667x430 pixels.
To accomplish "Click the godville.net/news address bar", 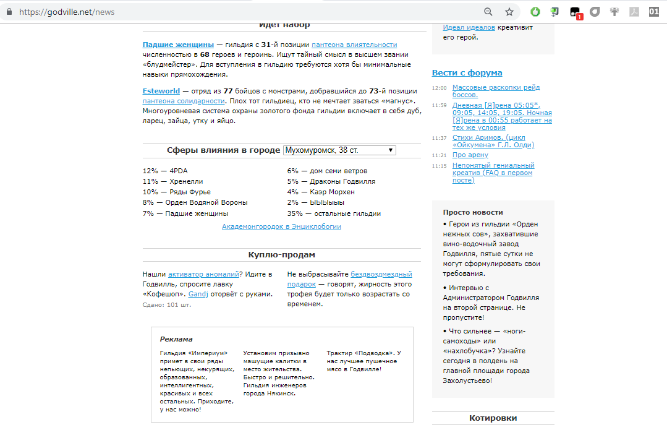I will pos(247,12).
